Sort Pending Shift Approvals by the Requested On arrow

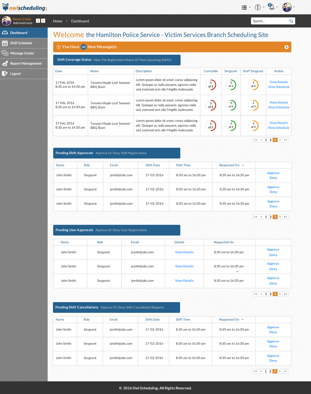point(243,165)
